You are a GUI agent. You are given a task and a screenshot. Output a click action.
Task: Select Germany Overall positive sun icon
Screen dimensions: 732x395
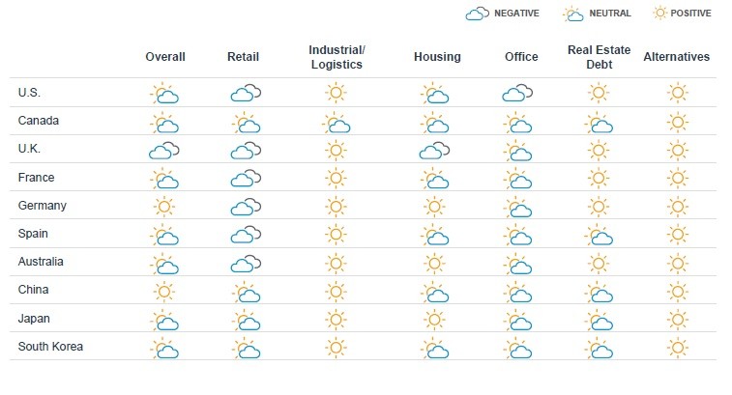click(163, 206)
